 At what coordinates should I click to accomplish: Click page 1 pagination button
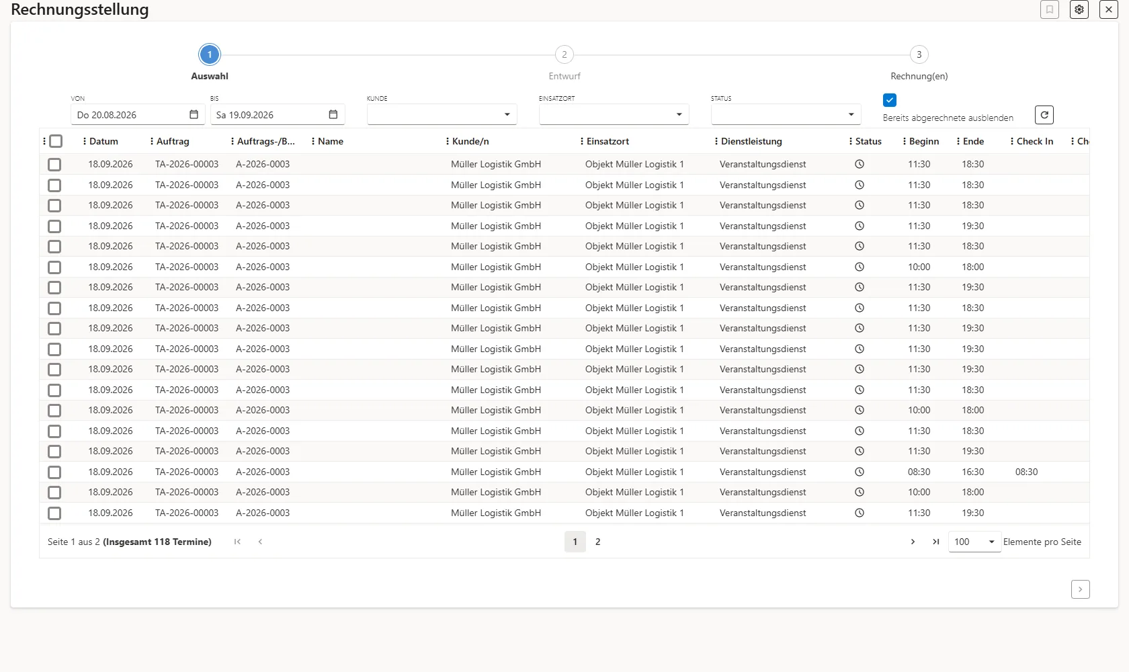coord(575,542)
